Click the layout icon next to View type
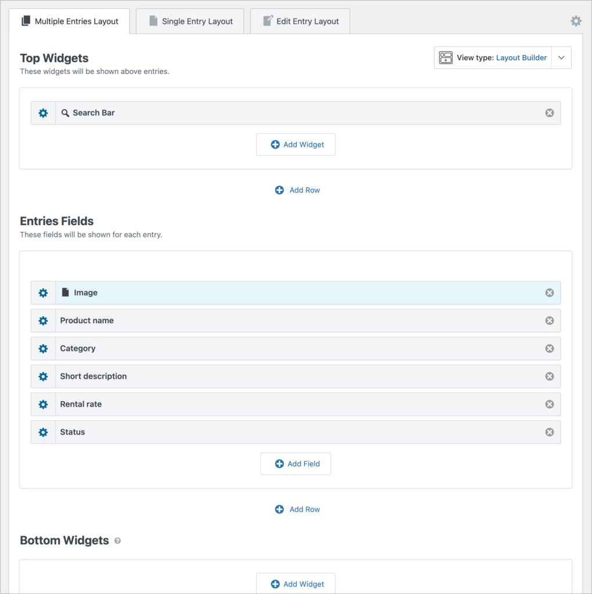The width and height of the screenshot is (592, 594). pos(445,57)
